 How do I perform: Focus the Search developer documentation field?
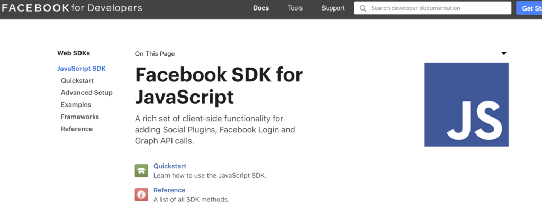tap(432, 8)
